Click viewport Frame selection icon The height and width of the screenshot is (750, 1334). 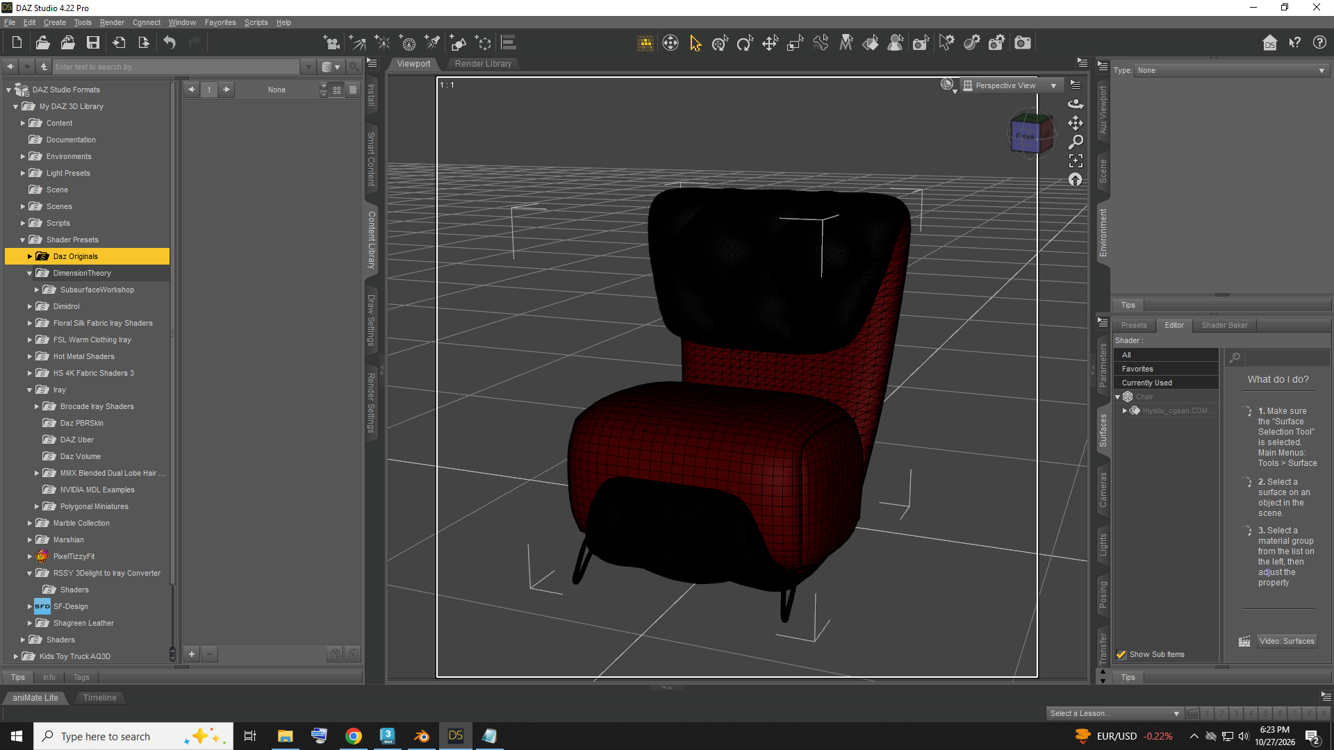(1076, 161)
